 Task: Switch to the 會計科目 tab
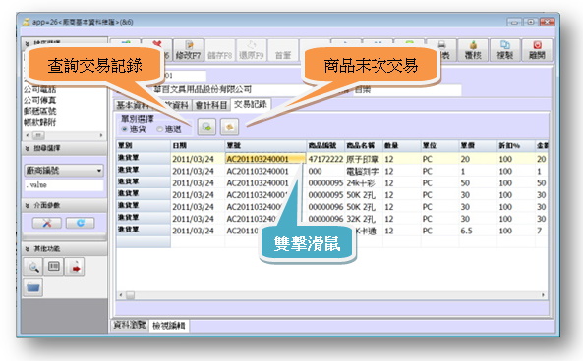(x=210, y=105)
